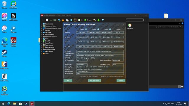Image resolution: width=189 pixels, height=106 pixels.
Task: Click the CPU Type QuadCore Intel Core field
Action: click(x=100, y=51)
